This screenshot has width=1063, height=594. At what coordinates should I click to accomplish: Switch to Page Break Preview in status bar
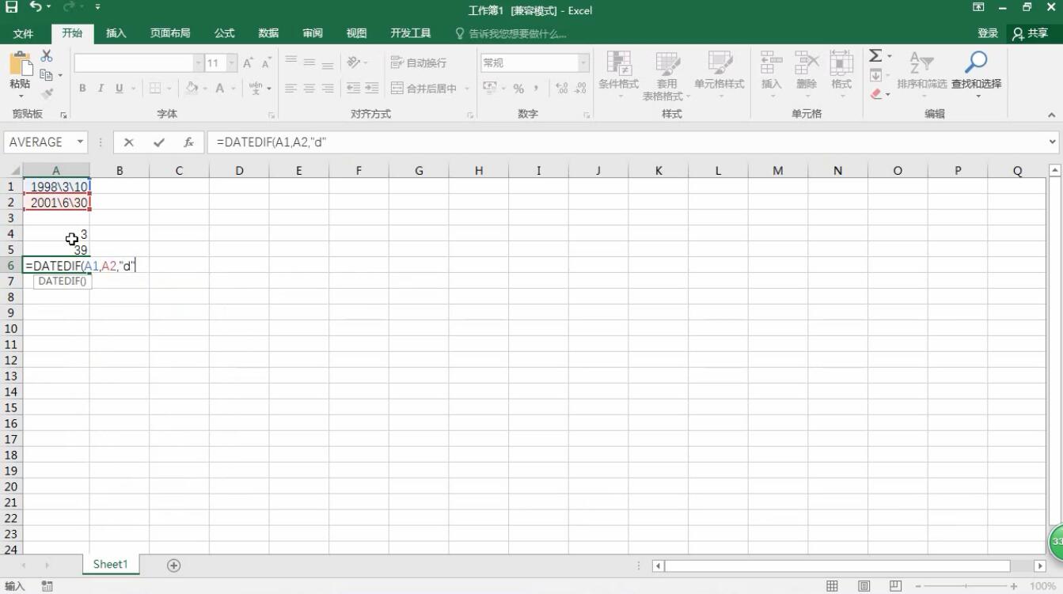pyautogui.click(x=895, y=586)
